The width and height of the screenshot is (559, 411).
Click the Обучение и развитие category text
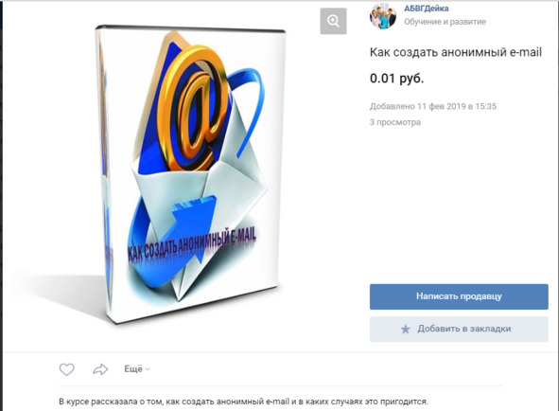[445, 22]
